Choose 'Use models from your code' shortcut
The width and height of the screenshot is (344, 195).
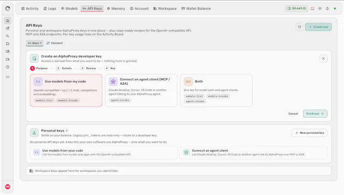pyautogui.click(x=104, y=152)
